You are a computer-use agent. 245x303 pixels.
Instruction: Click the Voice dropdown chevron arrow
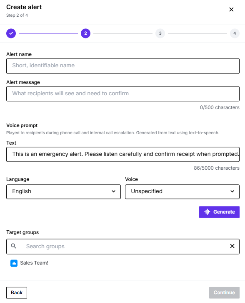(x=232, y=191)
